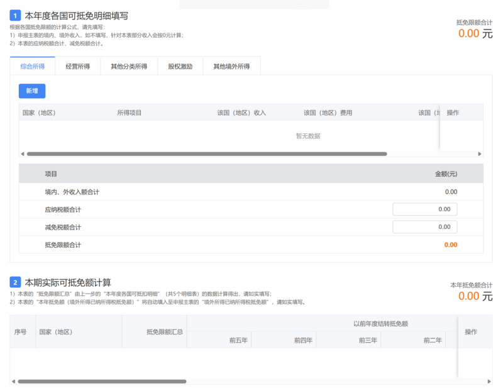This screenshot has height=391, width=503.
Task: Click right arrow of bottom table scrollbar
Action: coord(489,382)
